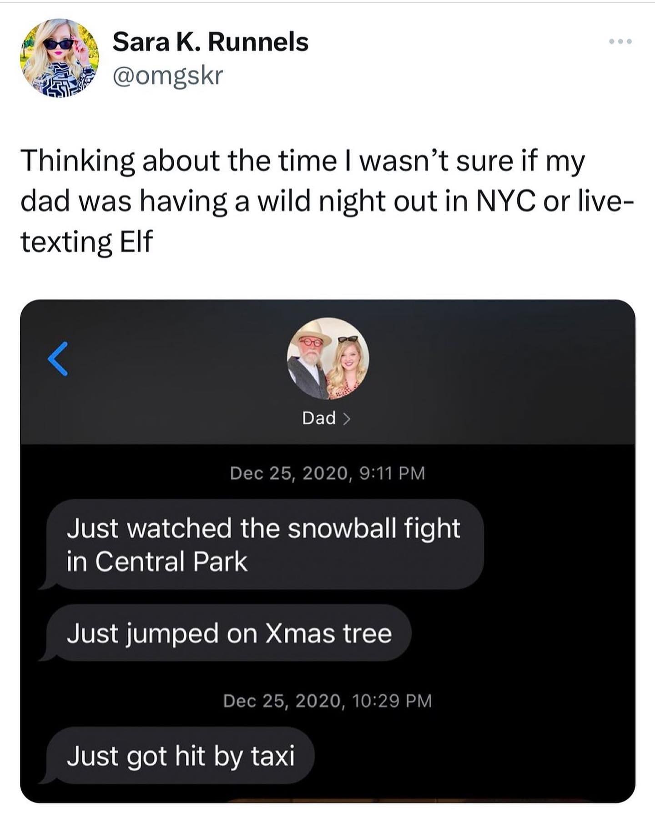Click the sunglasses on Sara's profile avatar
Viewport: 655px width, 819px height.
[x=59, y=44]
